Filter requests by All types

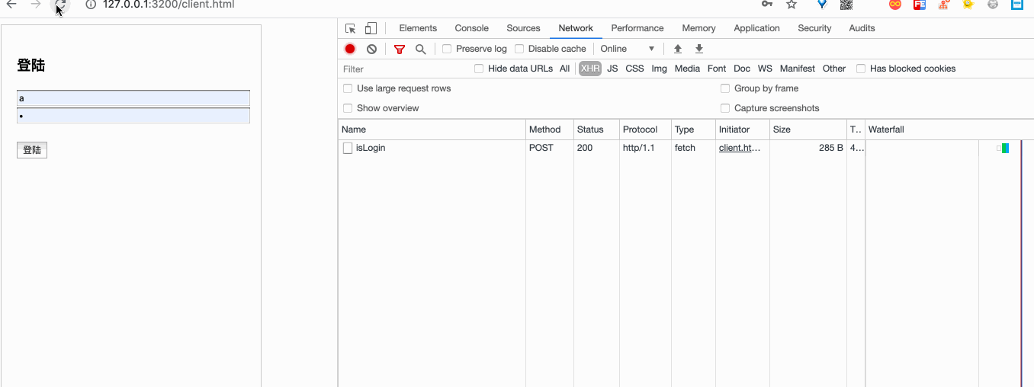point(564,69)
